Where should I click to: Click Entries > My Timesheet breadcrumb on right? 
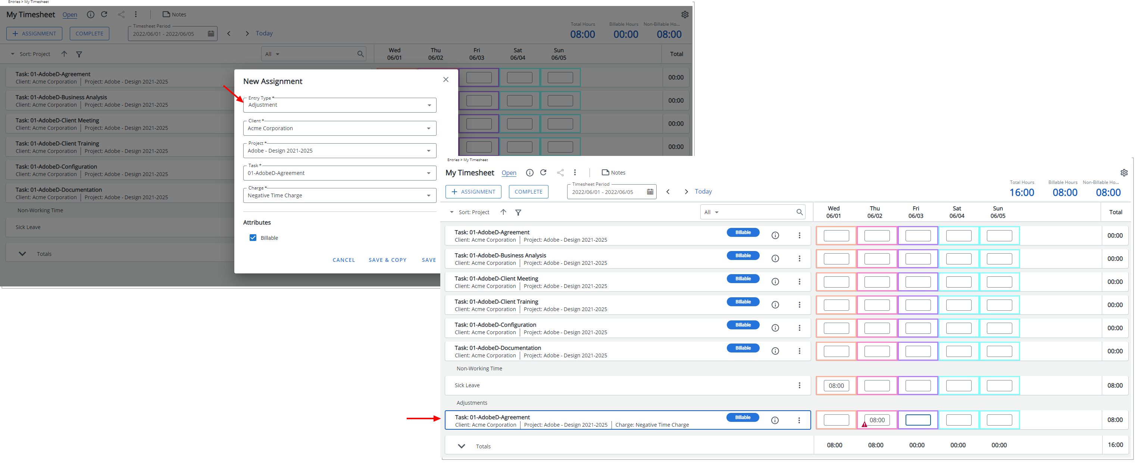468,160
